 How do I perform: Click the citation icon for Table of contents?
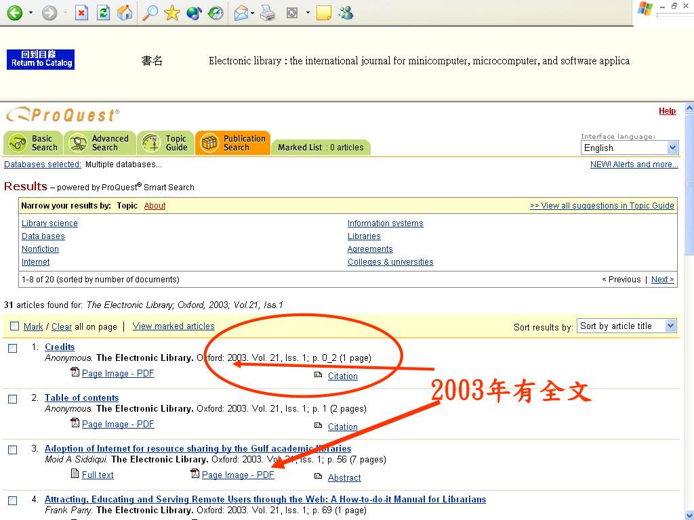(x=319, y=426)
